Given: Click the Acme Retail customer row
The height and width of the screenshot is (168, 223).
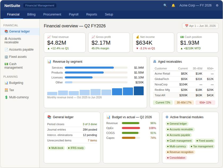Looking at the screenshot, I should pos(184,74).
